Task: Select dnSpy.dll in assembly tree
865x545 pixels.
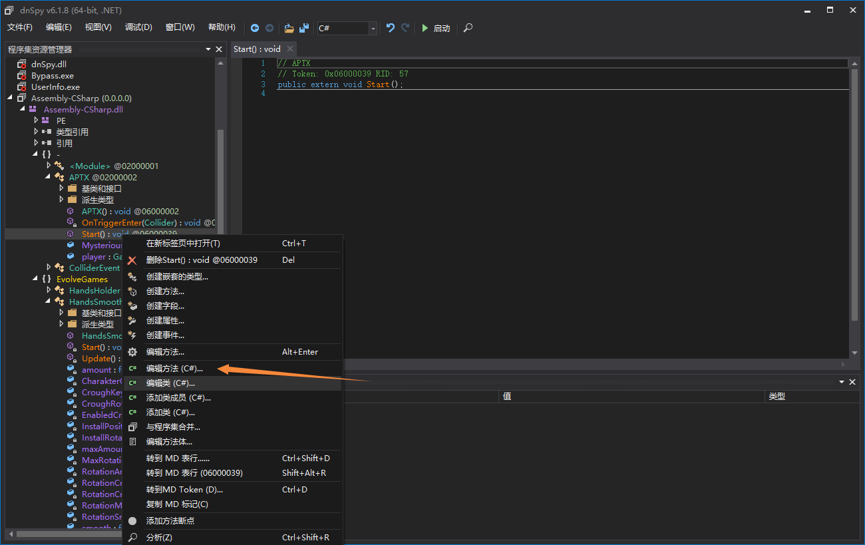Action: (49, 65)
